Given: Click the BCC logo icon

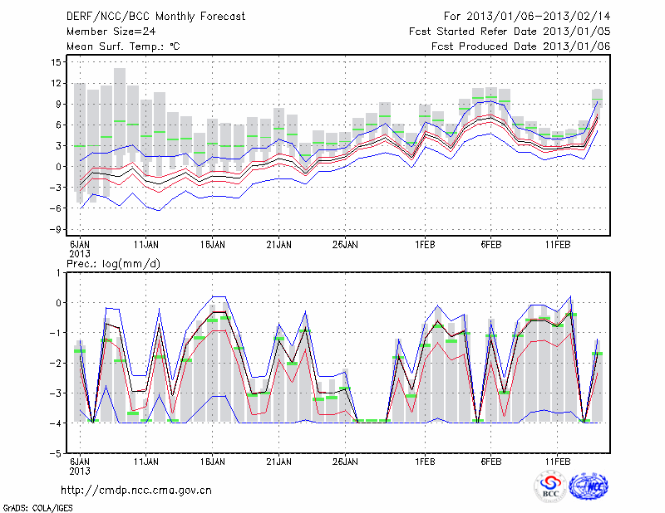Looking at the screenshot, I should (550, 486).
